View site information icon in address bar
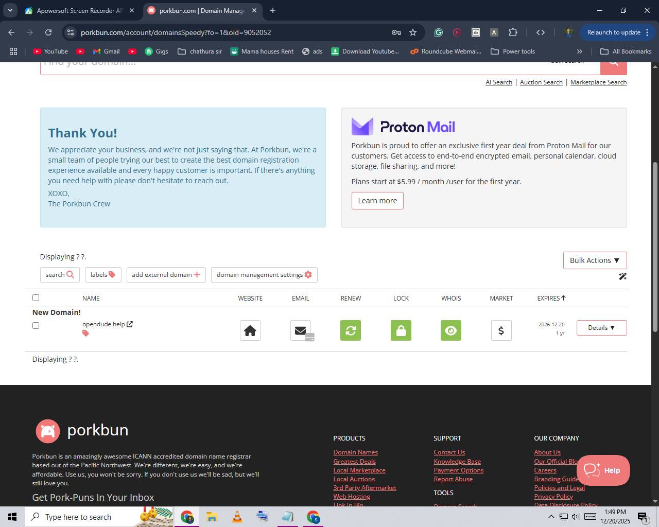 (x=71, y=32)
